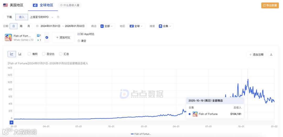This screenshot has width=283, height=137.
Task: Click the Fish of Fortune tooltip icon
Action: (x=195, y=114)
